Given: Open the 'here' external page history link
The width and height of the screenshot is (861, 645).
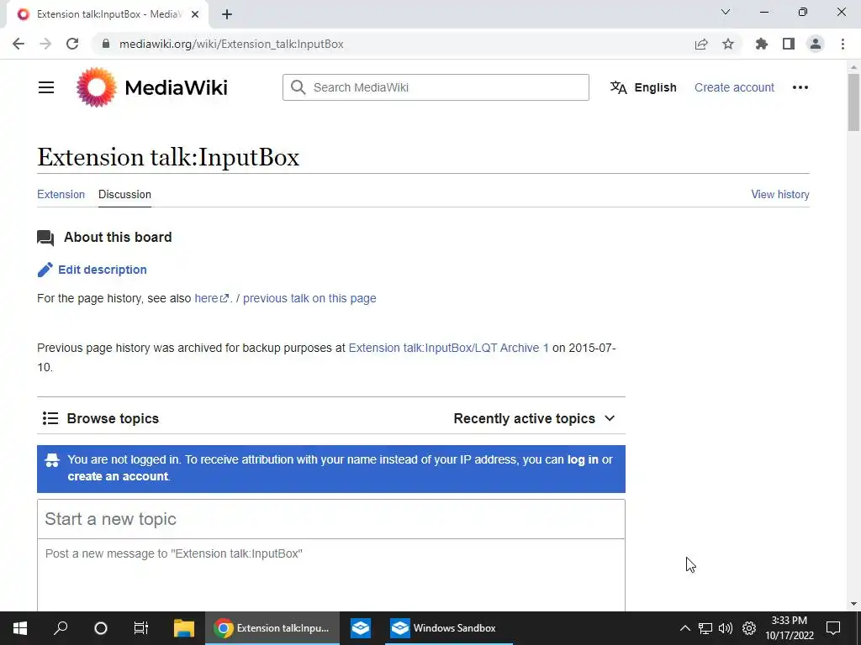Looking at the screenshot, I should click(211, 298).
